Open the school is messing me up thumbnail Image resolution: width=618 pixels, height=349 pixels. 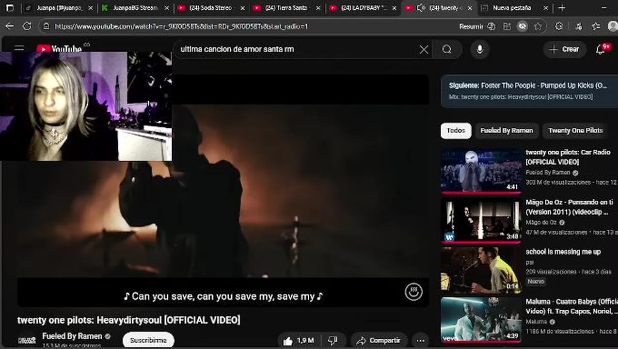481,270
